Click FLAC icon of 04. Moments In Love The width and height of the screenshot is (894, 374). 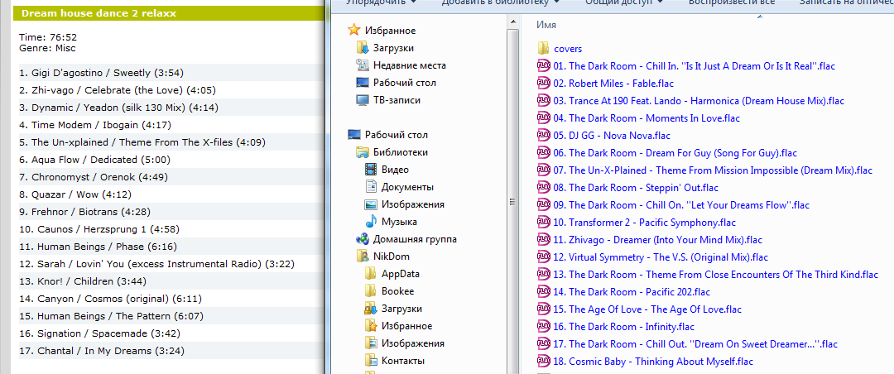pos(543,118)
